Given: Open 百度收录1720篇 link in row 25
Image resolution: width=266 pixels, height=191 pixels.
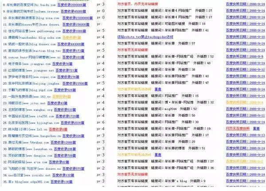Looking at the screenshot, I should click(67, 116).
